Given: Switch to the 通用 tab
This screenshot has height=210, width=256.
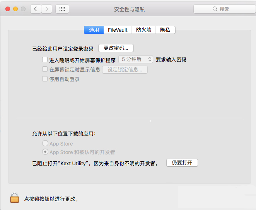Looking at the screenshot, I should tap(94, 30).
